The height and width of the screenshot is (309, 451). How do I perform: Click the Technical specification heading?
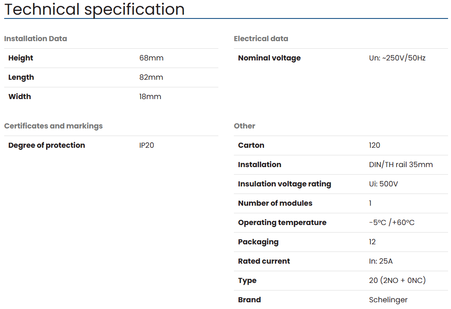94,9
